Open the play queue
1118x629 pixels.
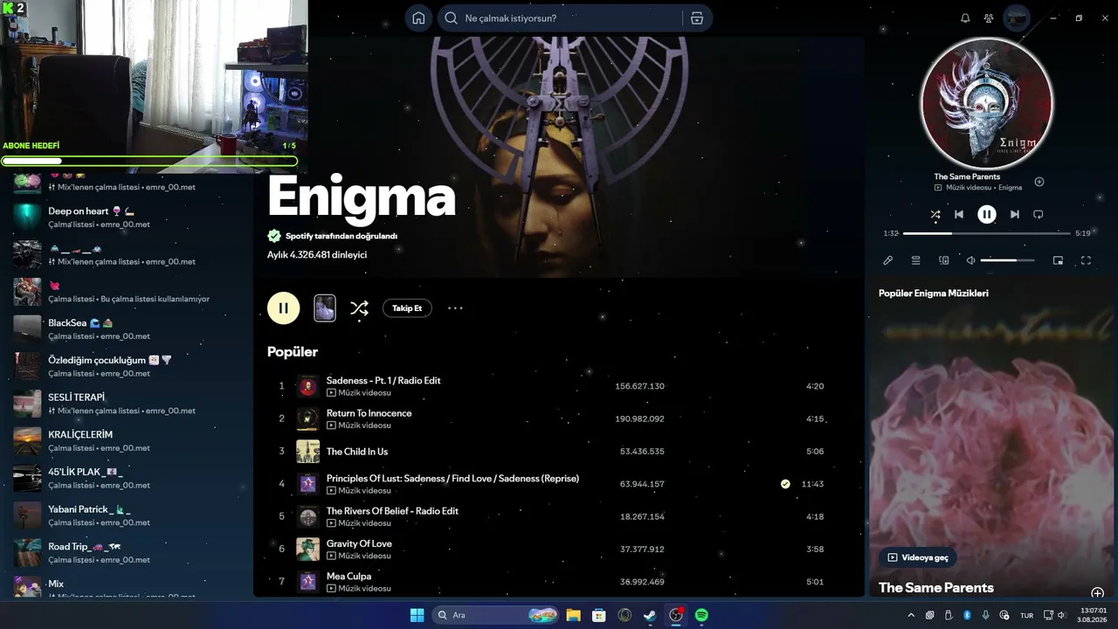[x=916, y=260]
